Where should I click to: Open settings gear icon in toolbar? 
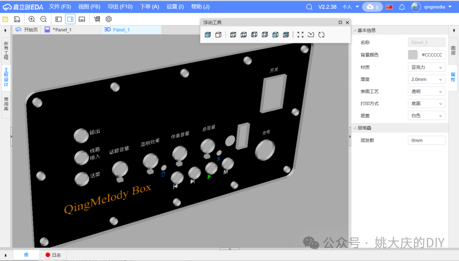(108, 19)
